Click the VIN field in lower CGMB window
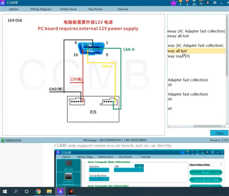 click(129, 170)
